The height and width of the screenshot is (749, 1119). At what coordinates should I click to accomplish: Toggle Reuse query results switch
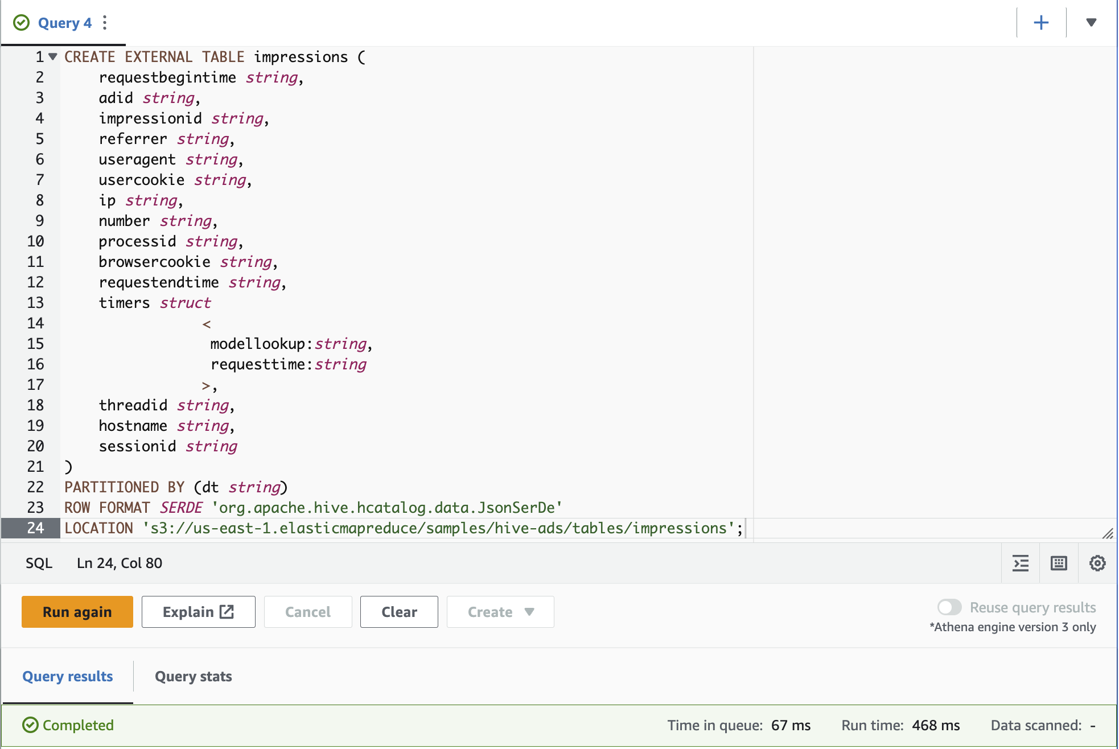coord(949,607)
